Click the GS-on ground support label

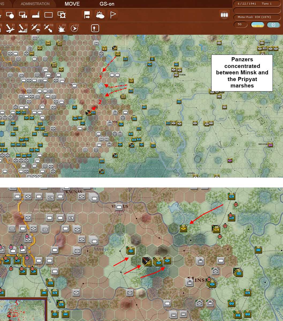[x=107, y=4]
